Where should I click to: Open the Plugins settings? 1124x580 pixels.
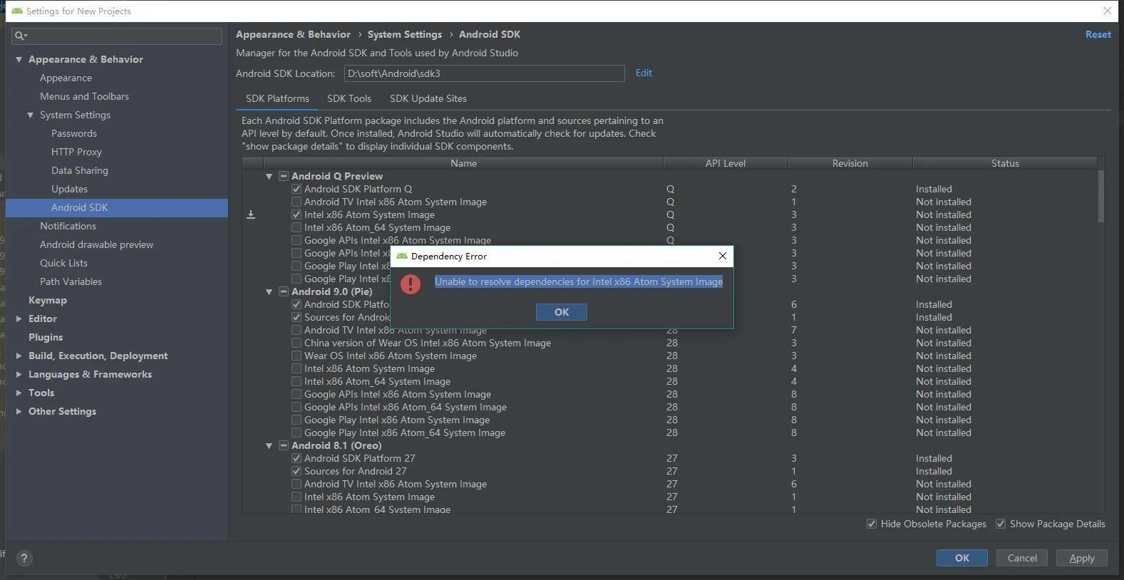(46, 337)
